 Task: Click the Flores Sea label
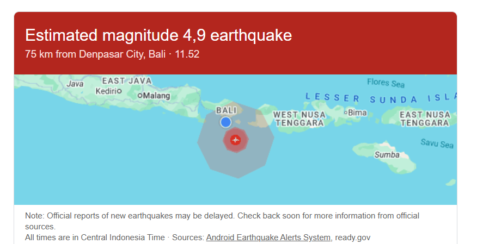click(x=386, y=83)
